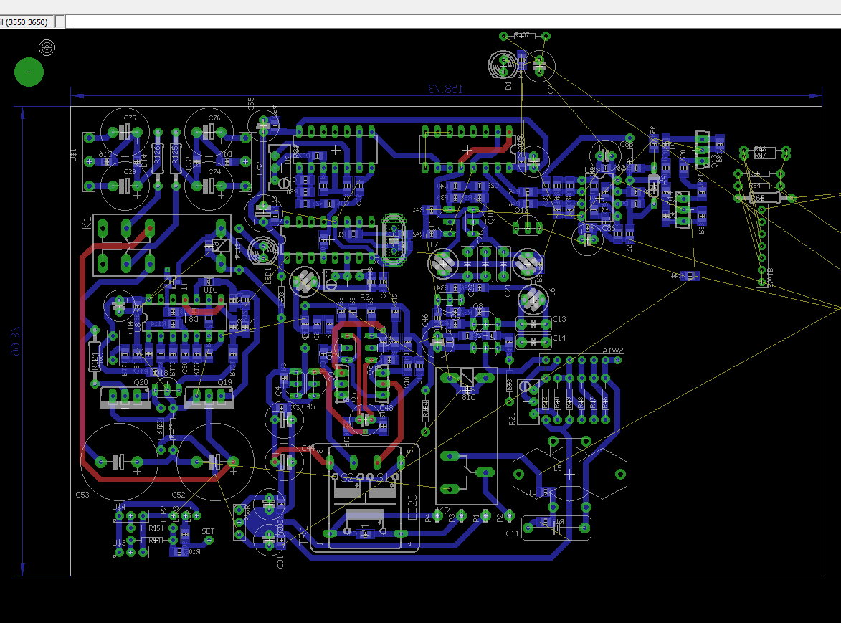841x623 pixels.
Task: Select capacitor C14
Action: (x=533, y=341)
